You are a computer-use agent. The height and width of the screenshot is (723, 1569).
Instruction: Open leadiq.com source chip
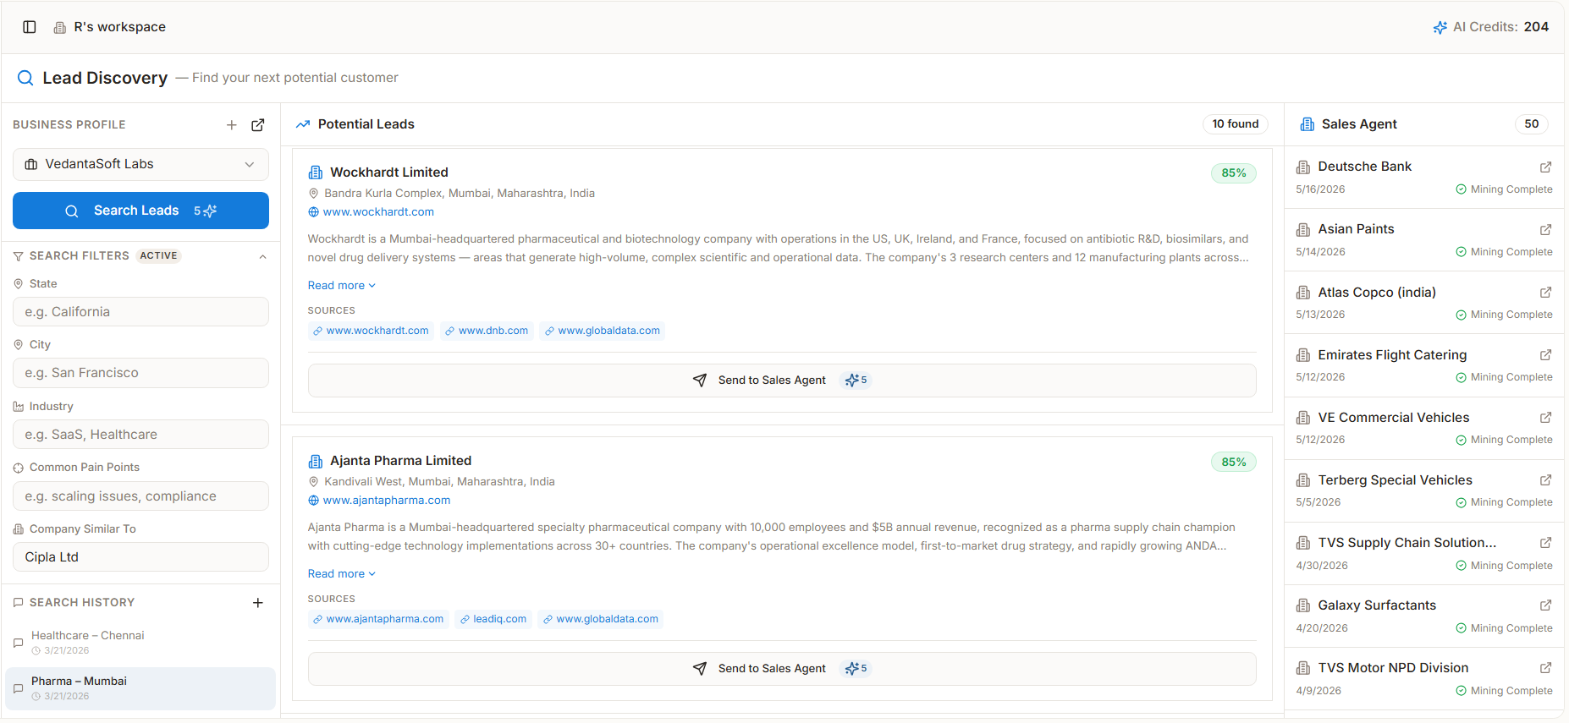[x=493, y=619]
